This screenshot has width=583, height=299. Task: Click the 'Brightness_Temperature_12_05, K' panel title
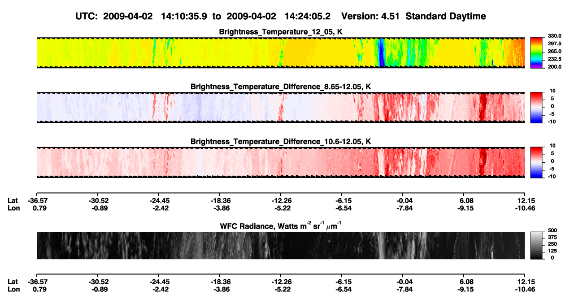(281, 32)
